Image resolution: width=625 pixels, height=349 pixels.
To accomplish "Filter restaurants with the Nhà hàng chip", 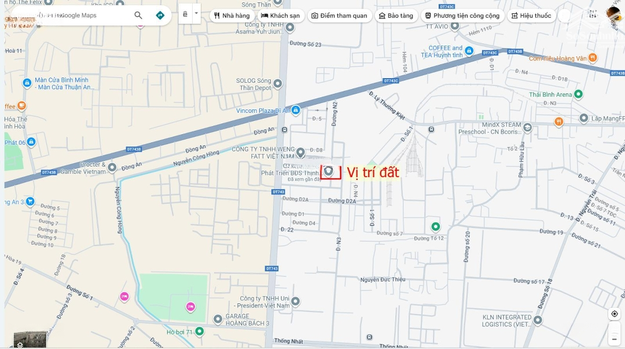I will [x=231, y=16].
